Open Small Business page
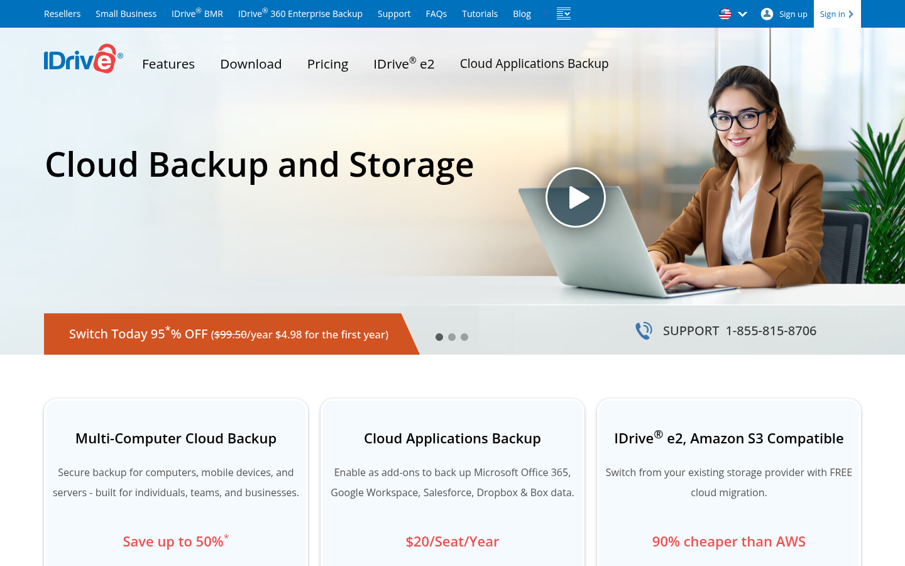 (x=126, y=14)
